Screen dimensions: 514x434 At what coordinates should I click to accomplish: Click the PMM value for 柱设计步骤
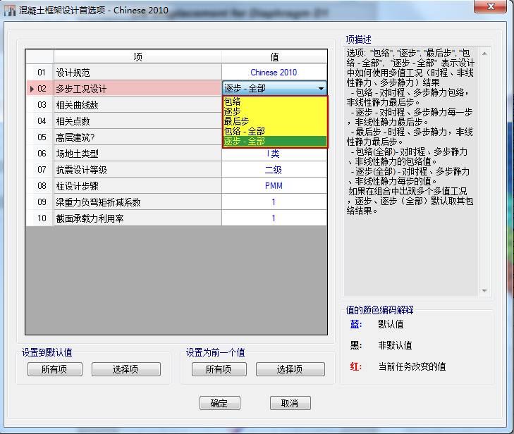click(x=274, y=186)
